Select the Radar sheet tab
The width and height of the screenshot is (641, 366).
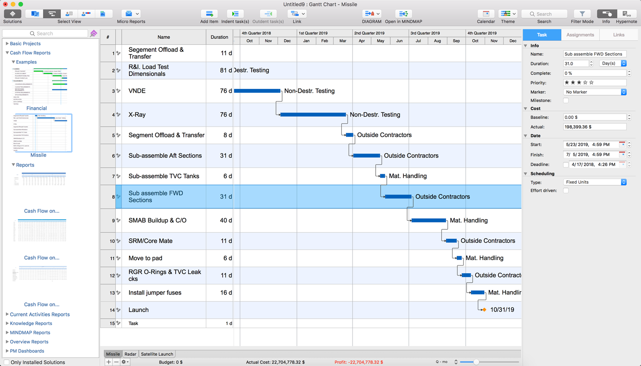coord(130,354)
